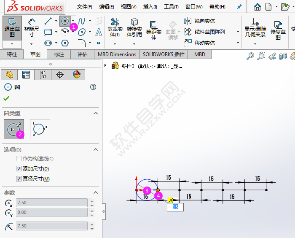Collapse the 参数 parameters section
Viewport: 295px width, 238px height.
coord(96,192)
